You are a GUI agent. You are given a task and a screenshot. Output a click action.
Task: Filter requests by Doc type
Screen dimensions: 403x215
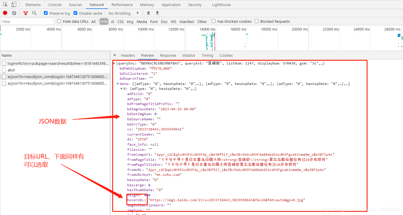[164, 22]
